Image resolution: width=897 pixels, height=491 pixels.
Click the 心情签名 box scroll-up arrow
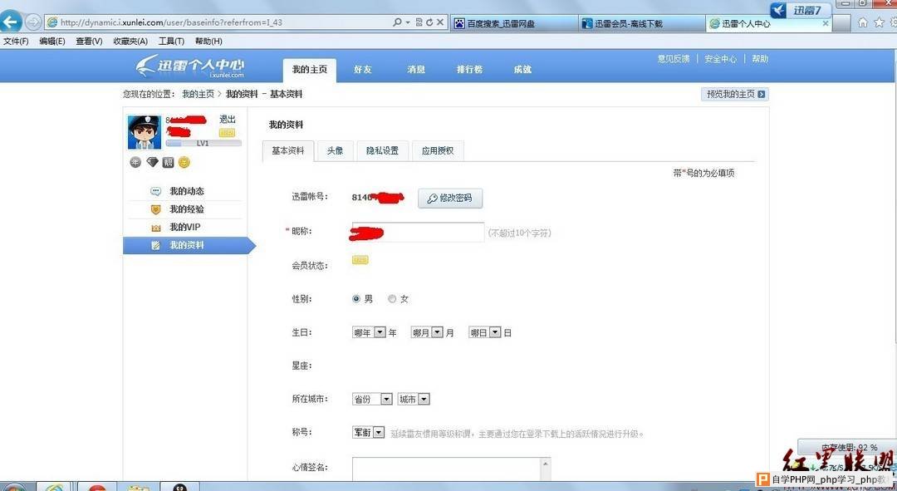(x=546, y=464)
